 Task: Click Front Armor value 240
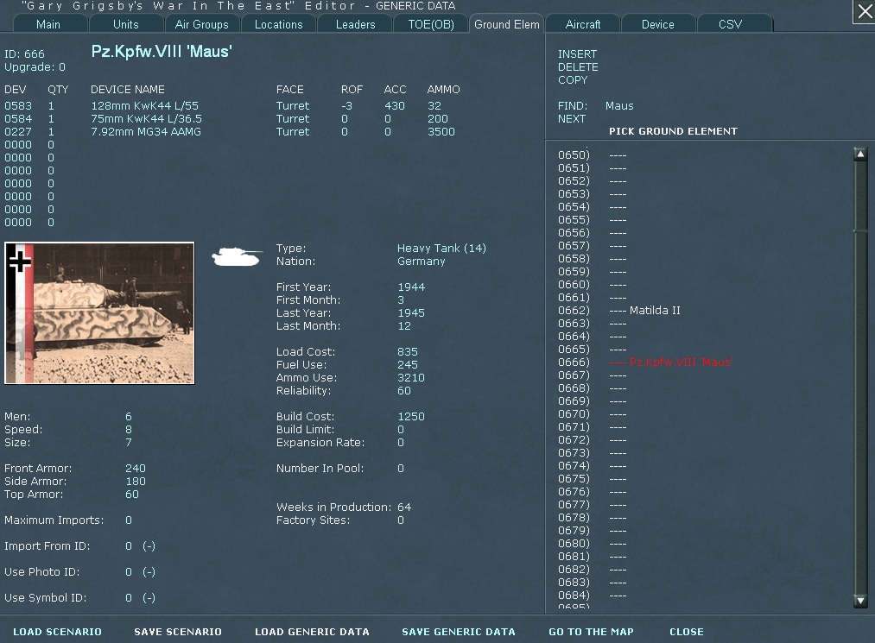point(136,469)
